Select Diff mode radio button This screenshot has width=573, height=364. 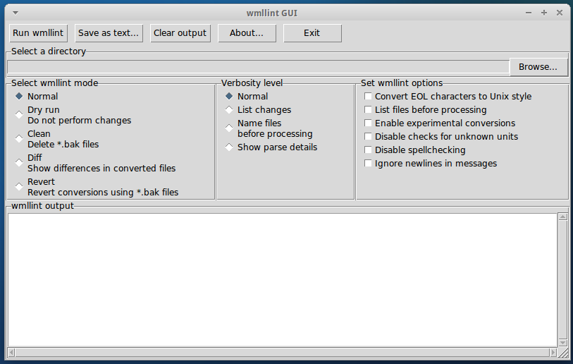pyautogui.click(x=19, y=162)
